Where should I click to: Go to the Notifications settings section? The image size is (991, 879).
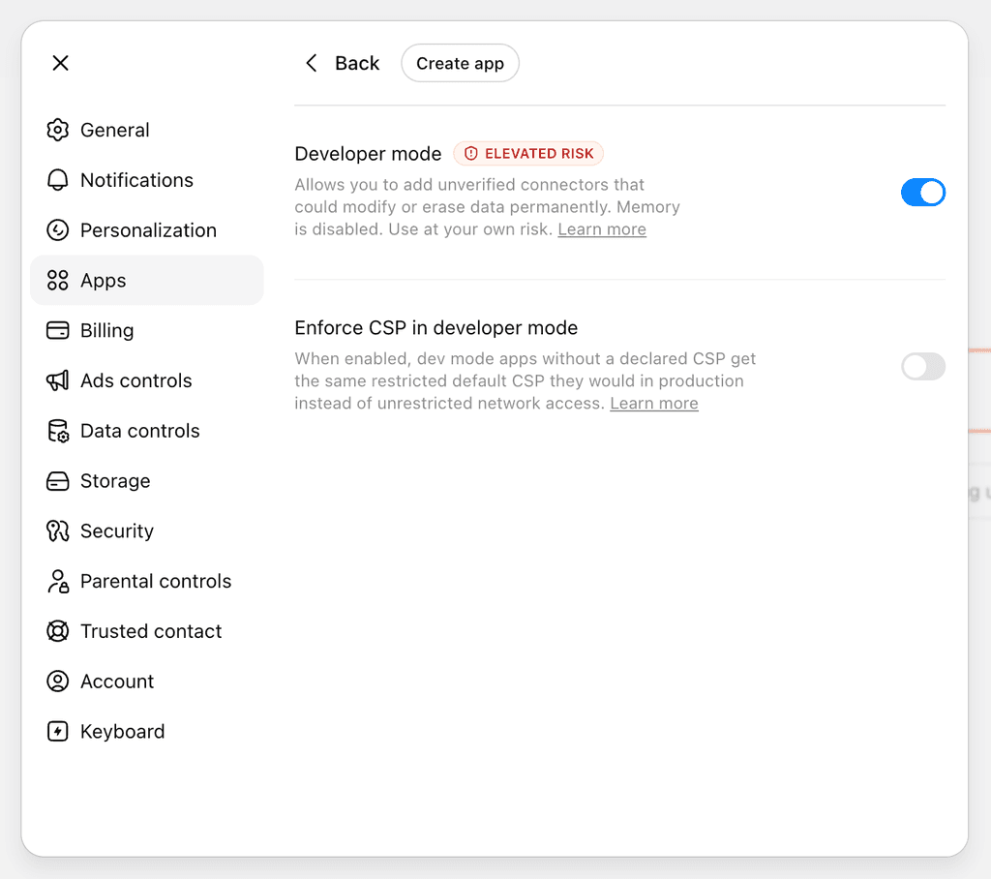tap(147, 180)
